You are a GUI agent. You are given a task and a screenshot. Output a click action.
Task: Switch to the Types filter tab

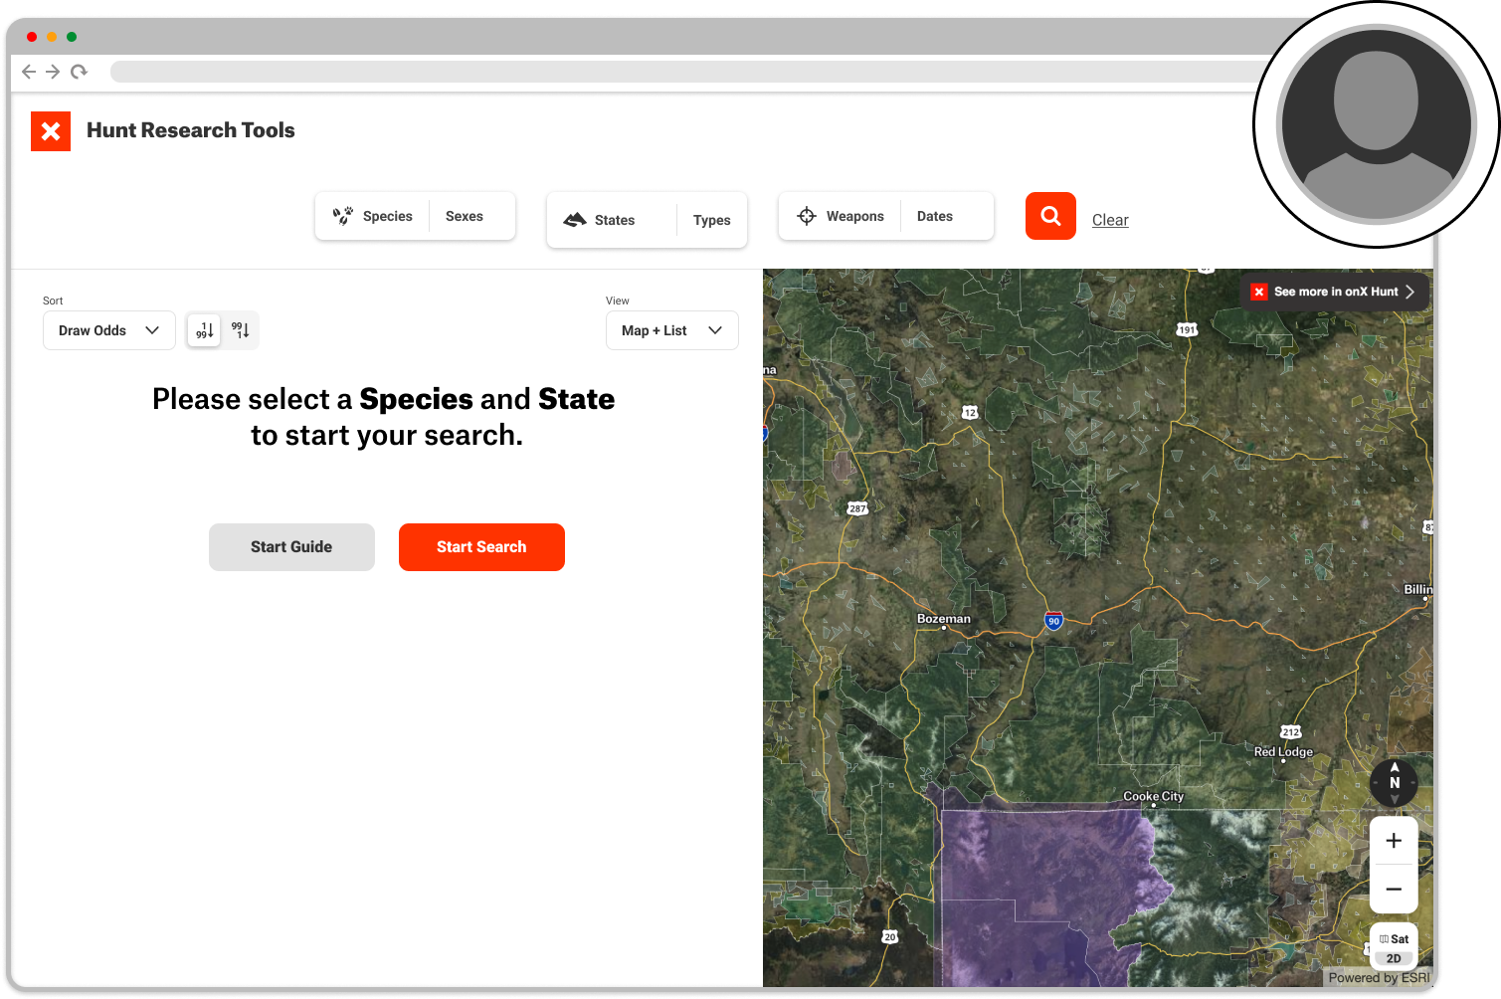[711, 220]
